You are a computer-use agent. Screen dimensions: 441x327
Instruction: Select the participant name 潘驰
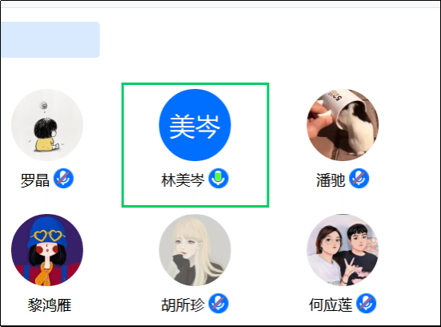pos(331,180)
